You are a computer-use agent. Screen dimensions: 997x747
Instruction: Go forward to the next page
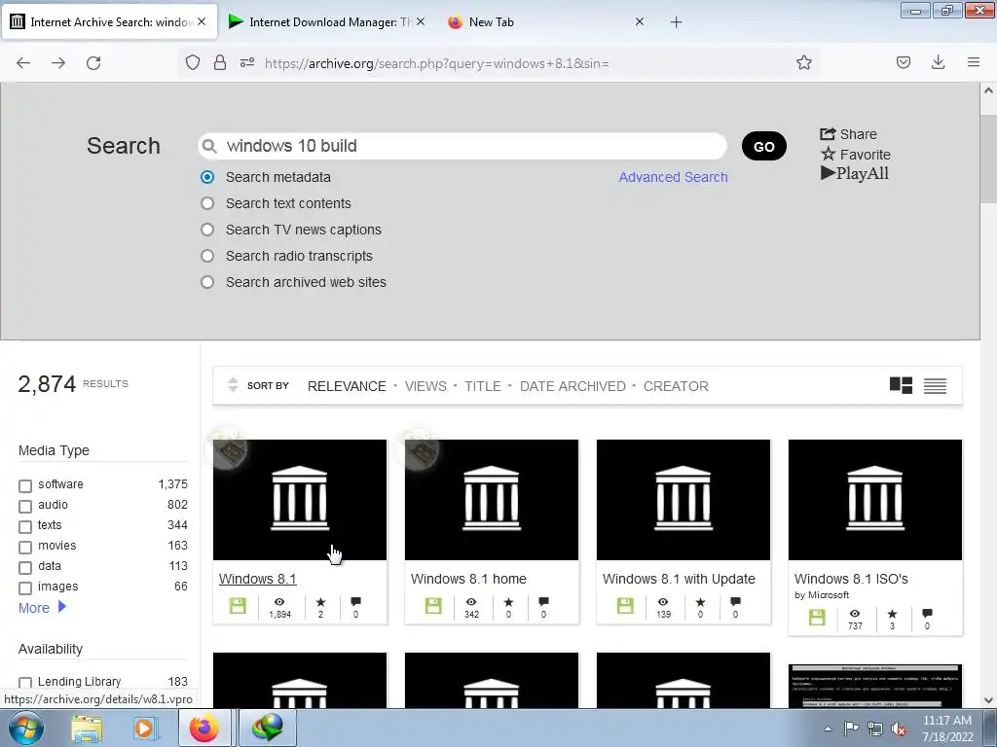pyautogui.click(x=58, y=63)
